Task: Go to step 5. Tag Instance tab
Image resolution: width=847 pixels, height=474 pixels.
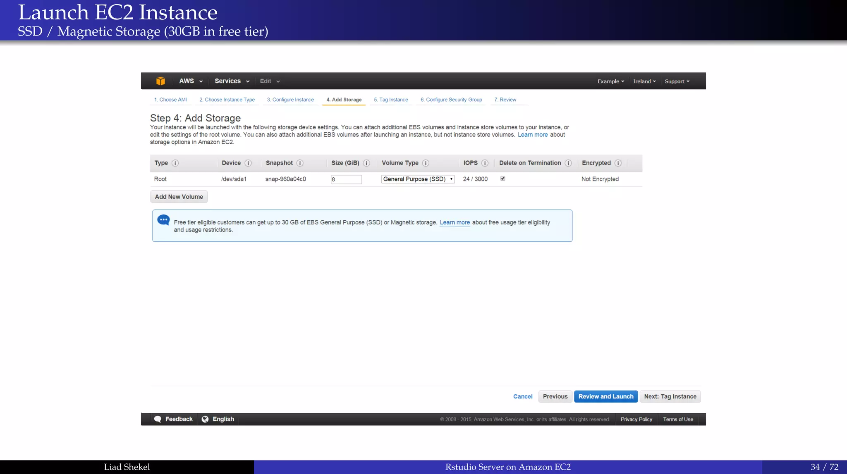Action: click(x=391, y=100)
